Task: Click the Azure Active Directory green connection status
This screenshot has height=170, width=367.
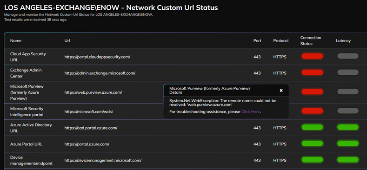Action: [312, 127]
